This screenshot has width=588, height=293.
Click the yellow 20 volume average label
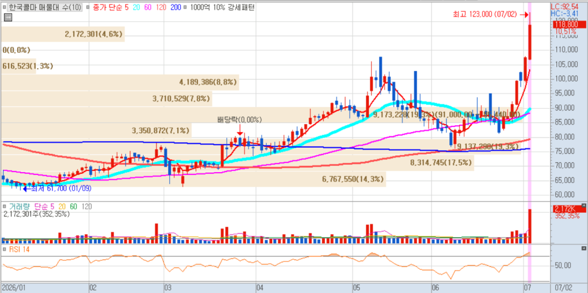(x=61, y=207)
